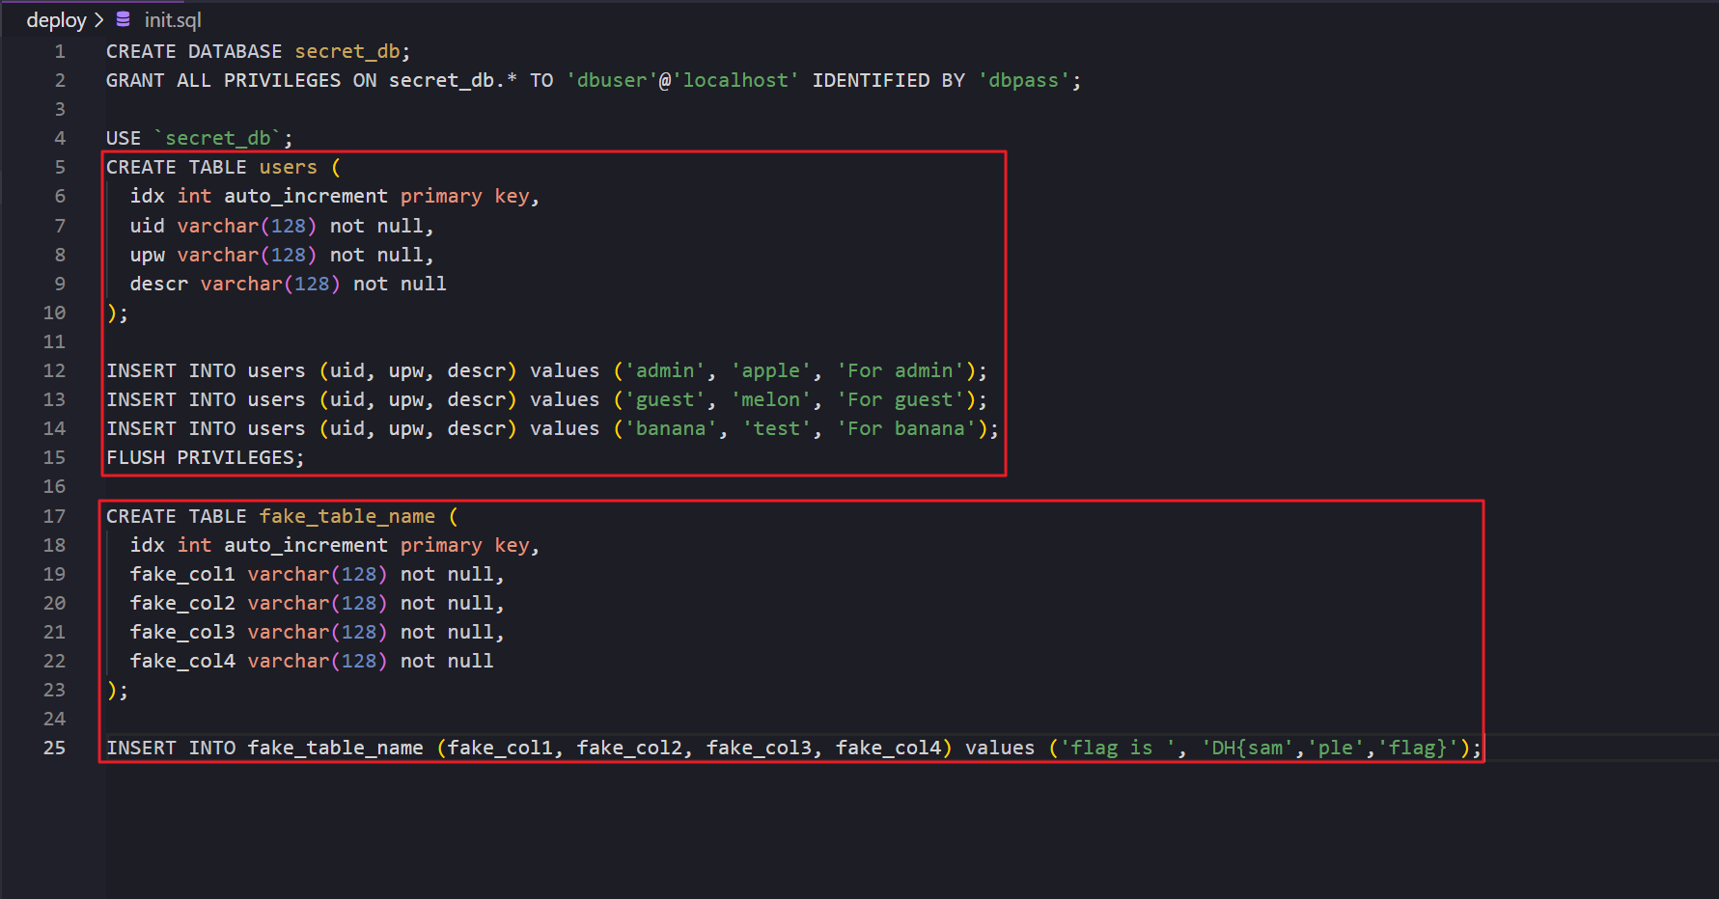The image size is (1719, 899).
Task: Click the FLUSH PRIVILEGES statement
Action: 205,457
